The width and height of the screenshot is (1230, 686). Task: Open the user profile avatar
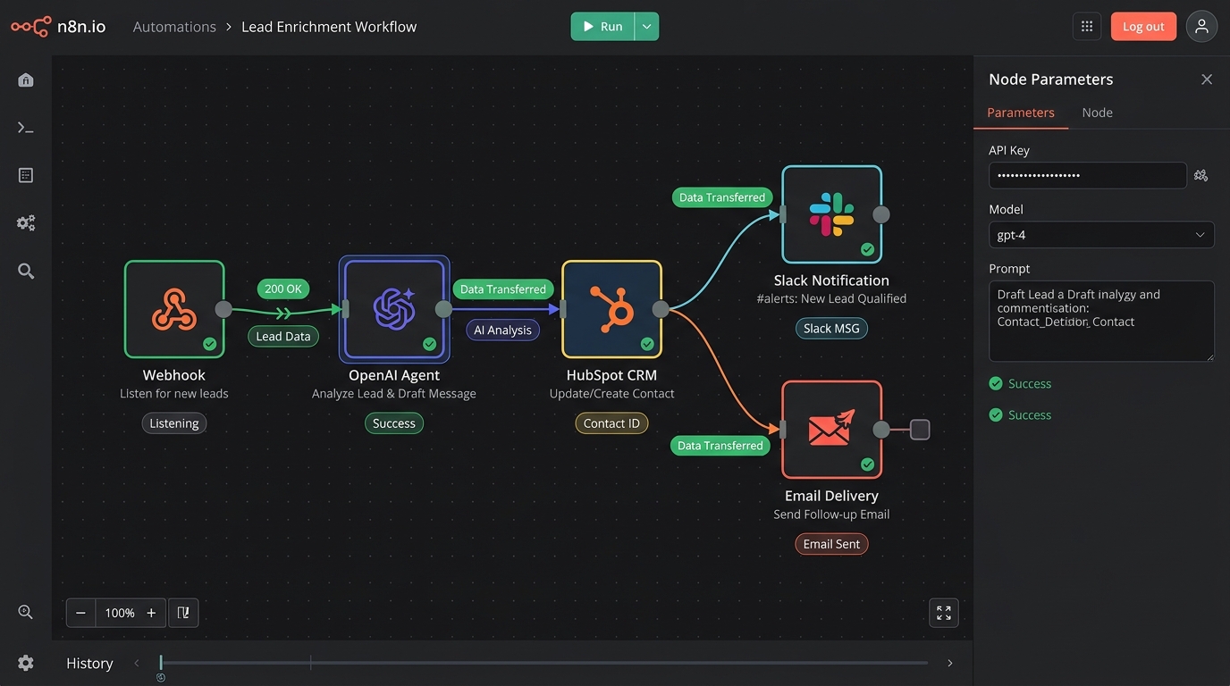pos(1201,26)
